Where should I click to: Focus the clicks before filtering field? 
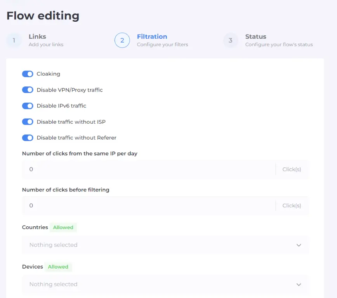148,205
